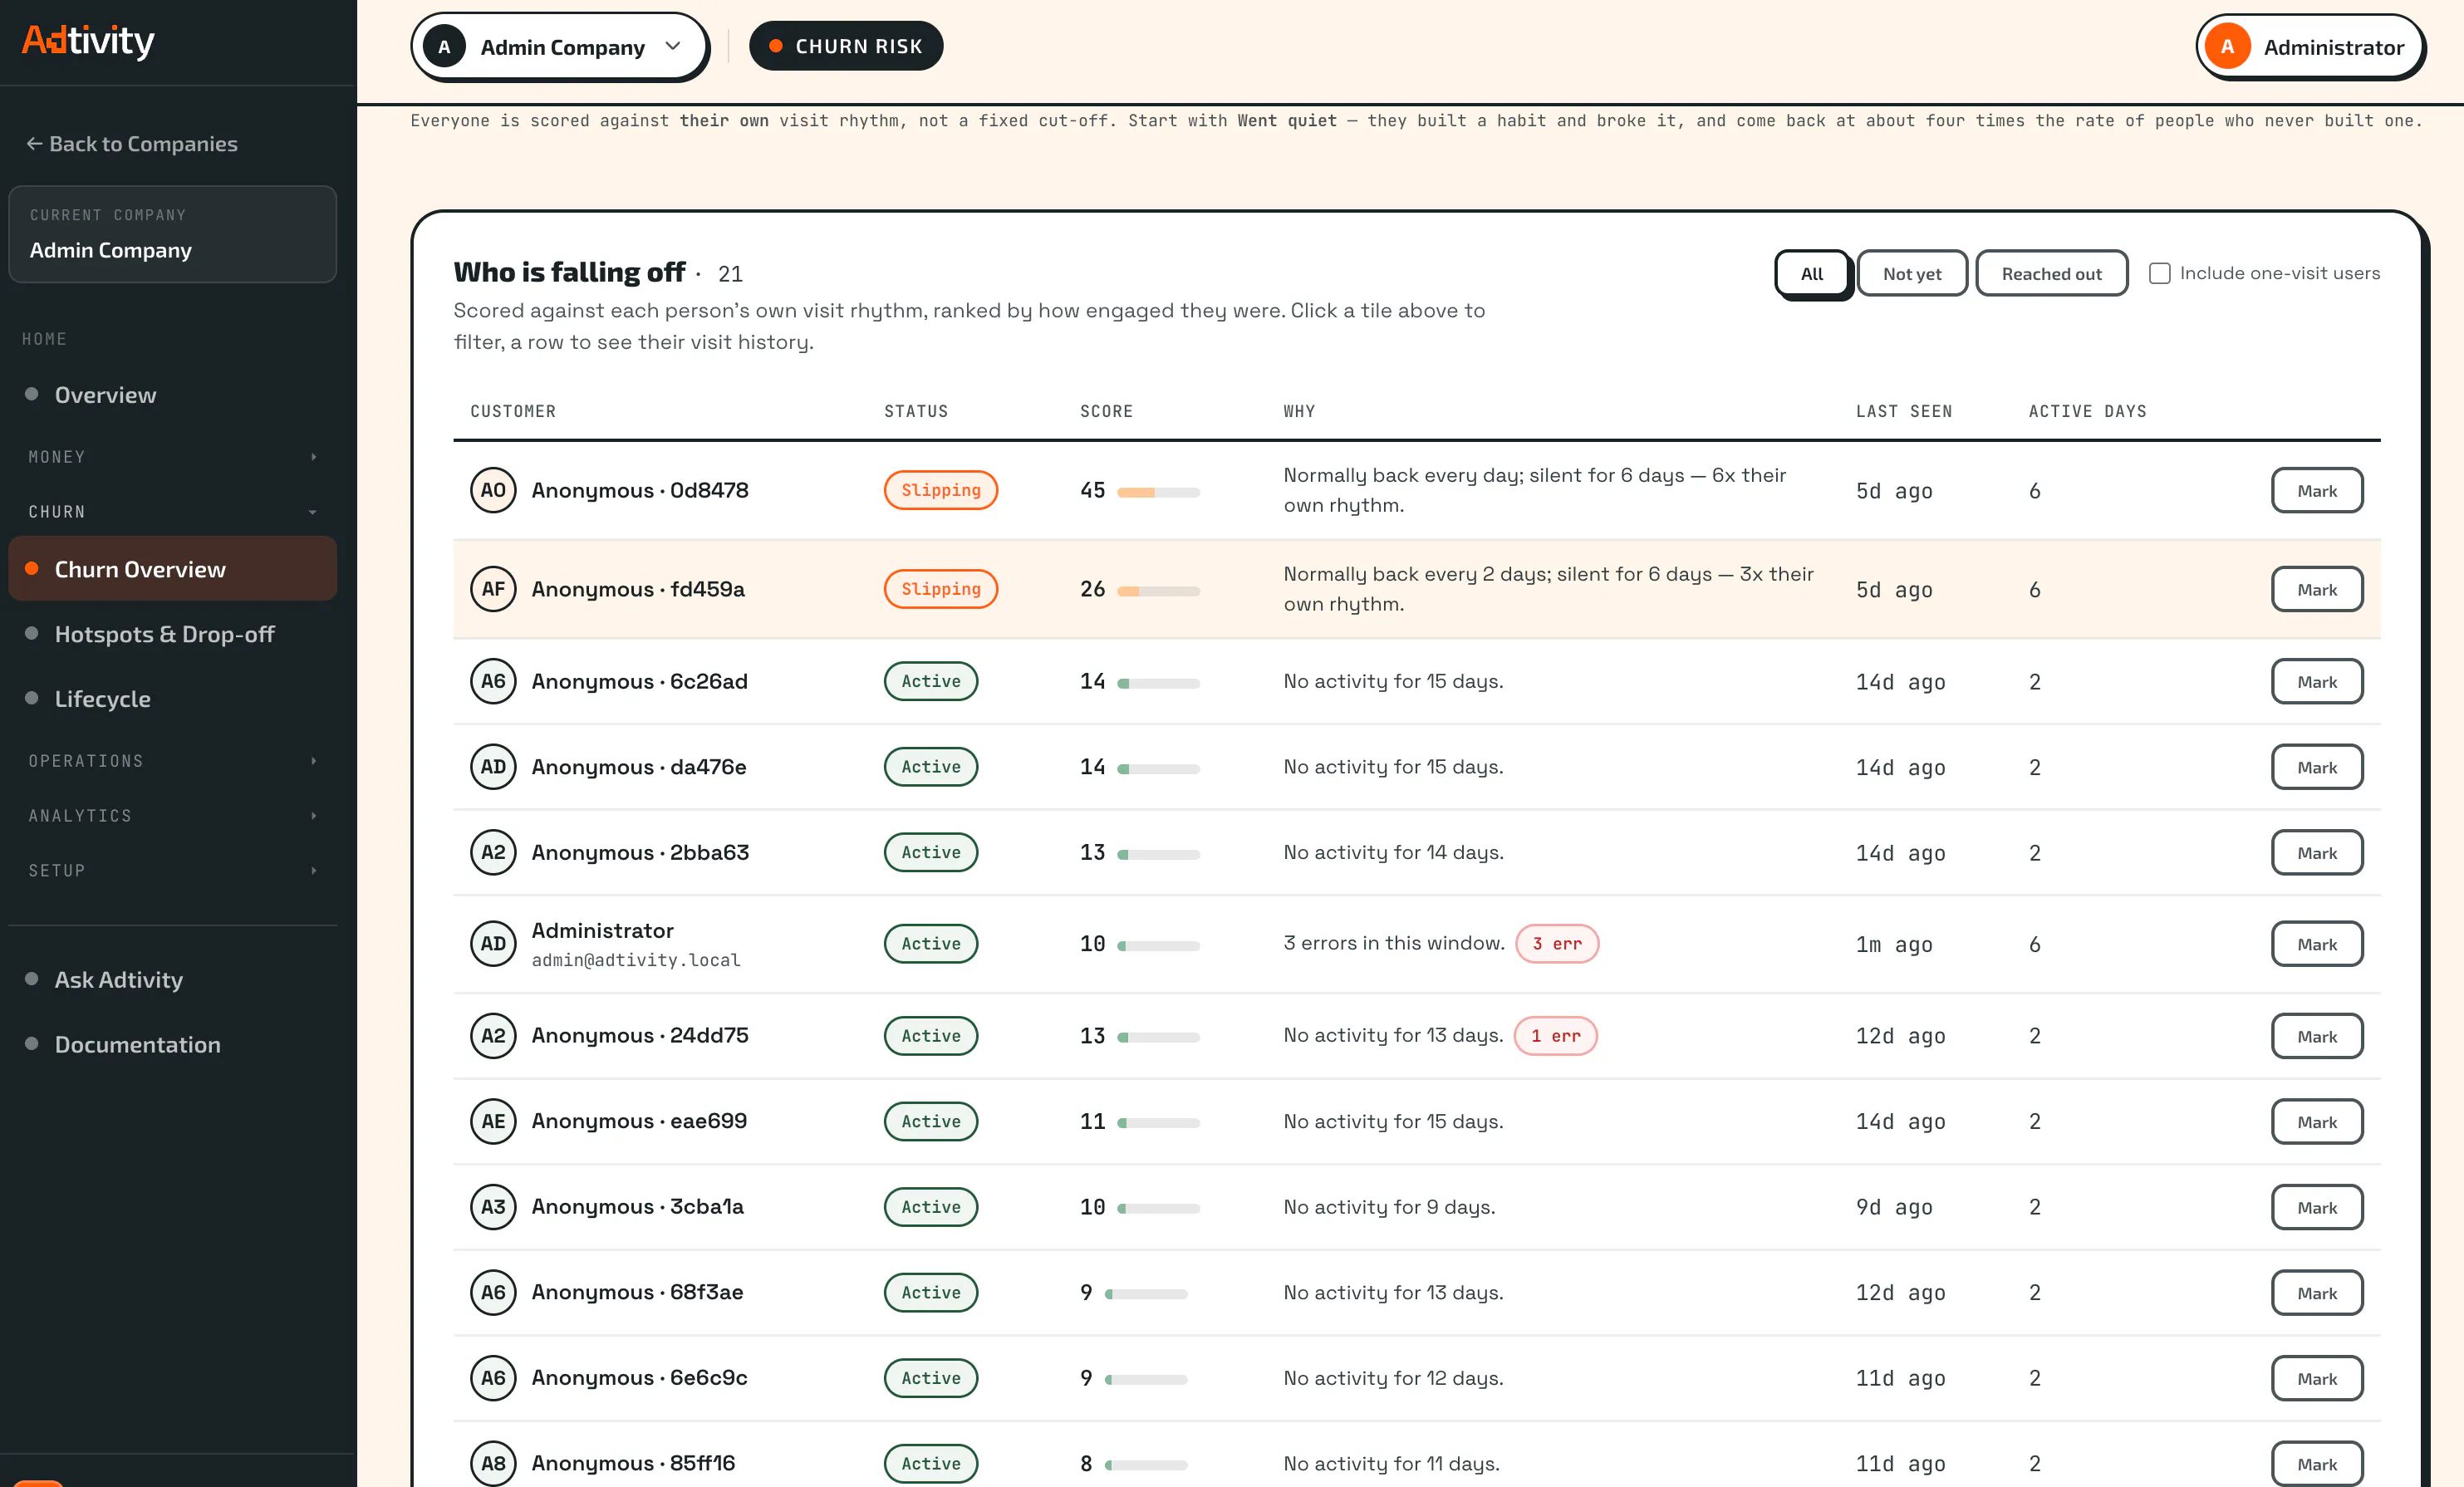The height and width of the screenshot is (1487, 2464).
Task: Go Back to Companies
Action: pyautogui.click(x=132, y=144)
